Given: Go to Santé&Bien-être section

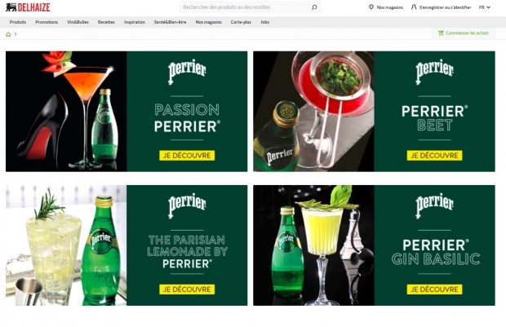Looking at the screenshot, I should tap(170, 22).
